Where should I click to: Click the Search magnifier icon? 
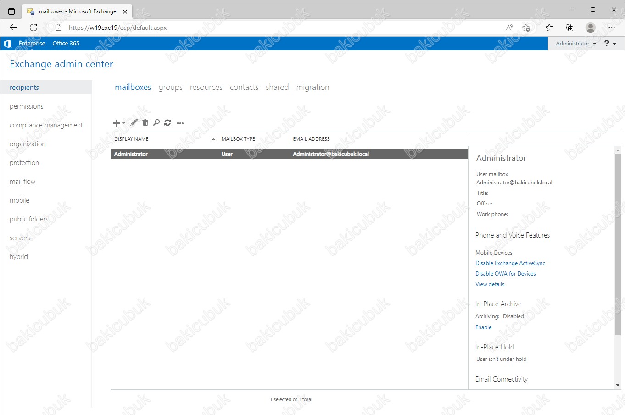[156, 122]
